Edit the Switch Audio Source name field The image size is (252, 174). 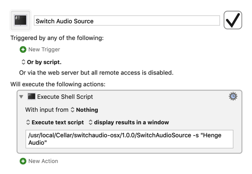127,20
